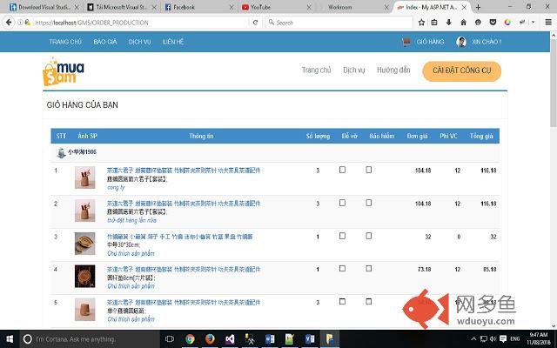Click row 1 note 'cong ty'
557x348 pixels.
pos(116,188)
